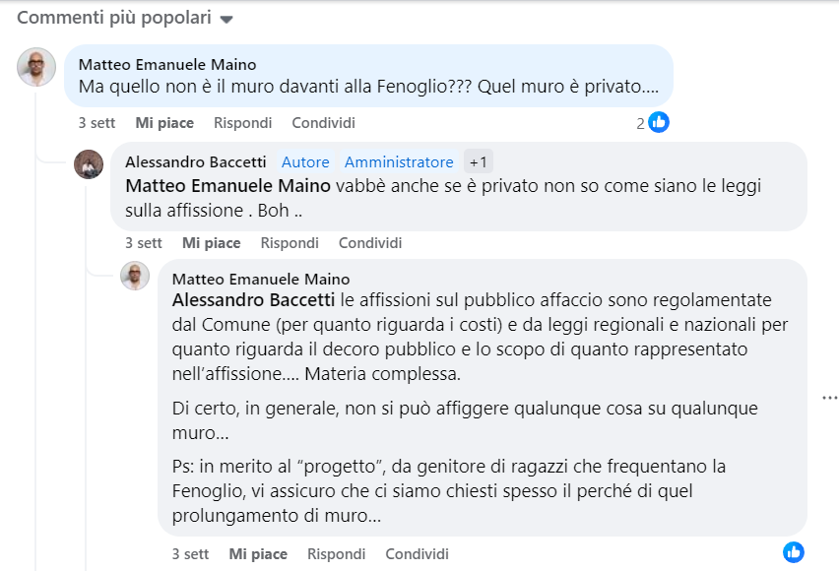Open Matteo's avatar beside the long reply

coord(135,276)
